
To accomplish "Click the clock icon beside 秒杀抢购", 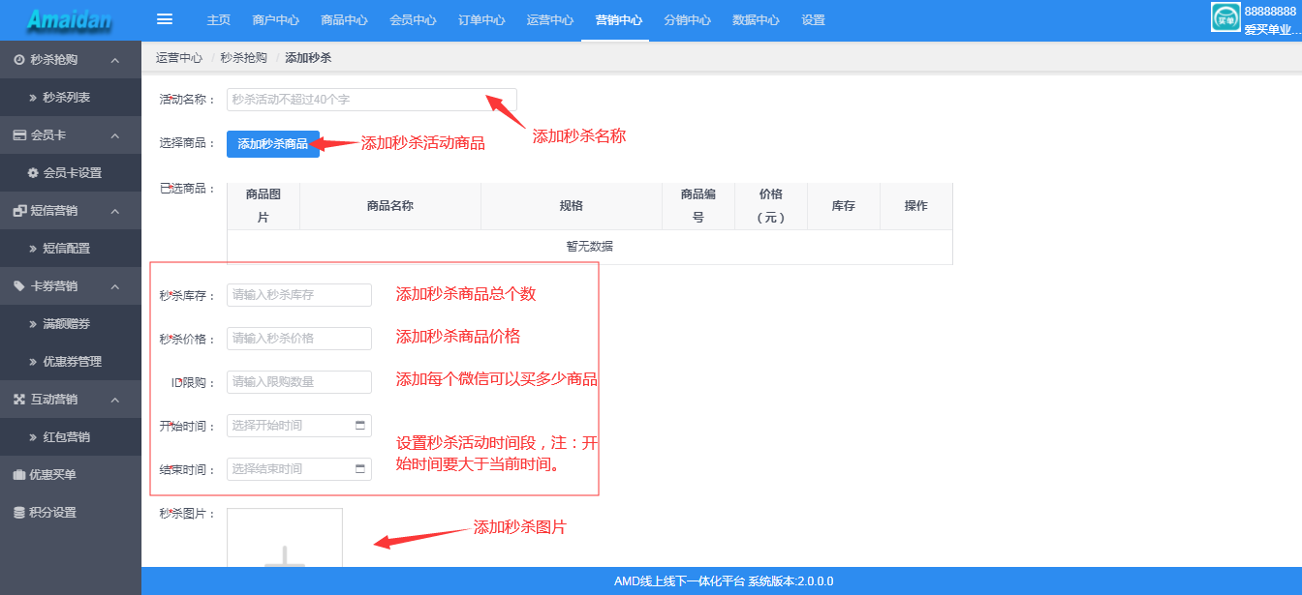I will click(x=19, y=60).
